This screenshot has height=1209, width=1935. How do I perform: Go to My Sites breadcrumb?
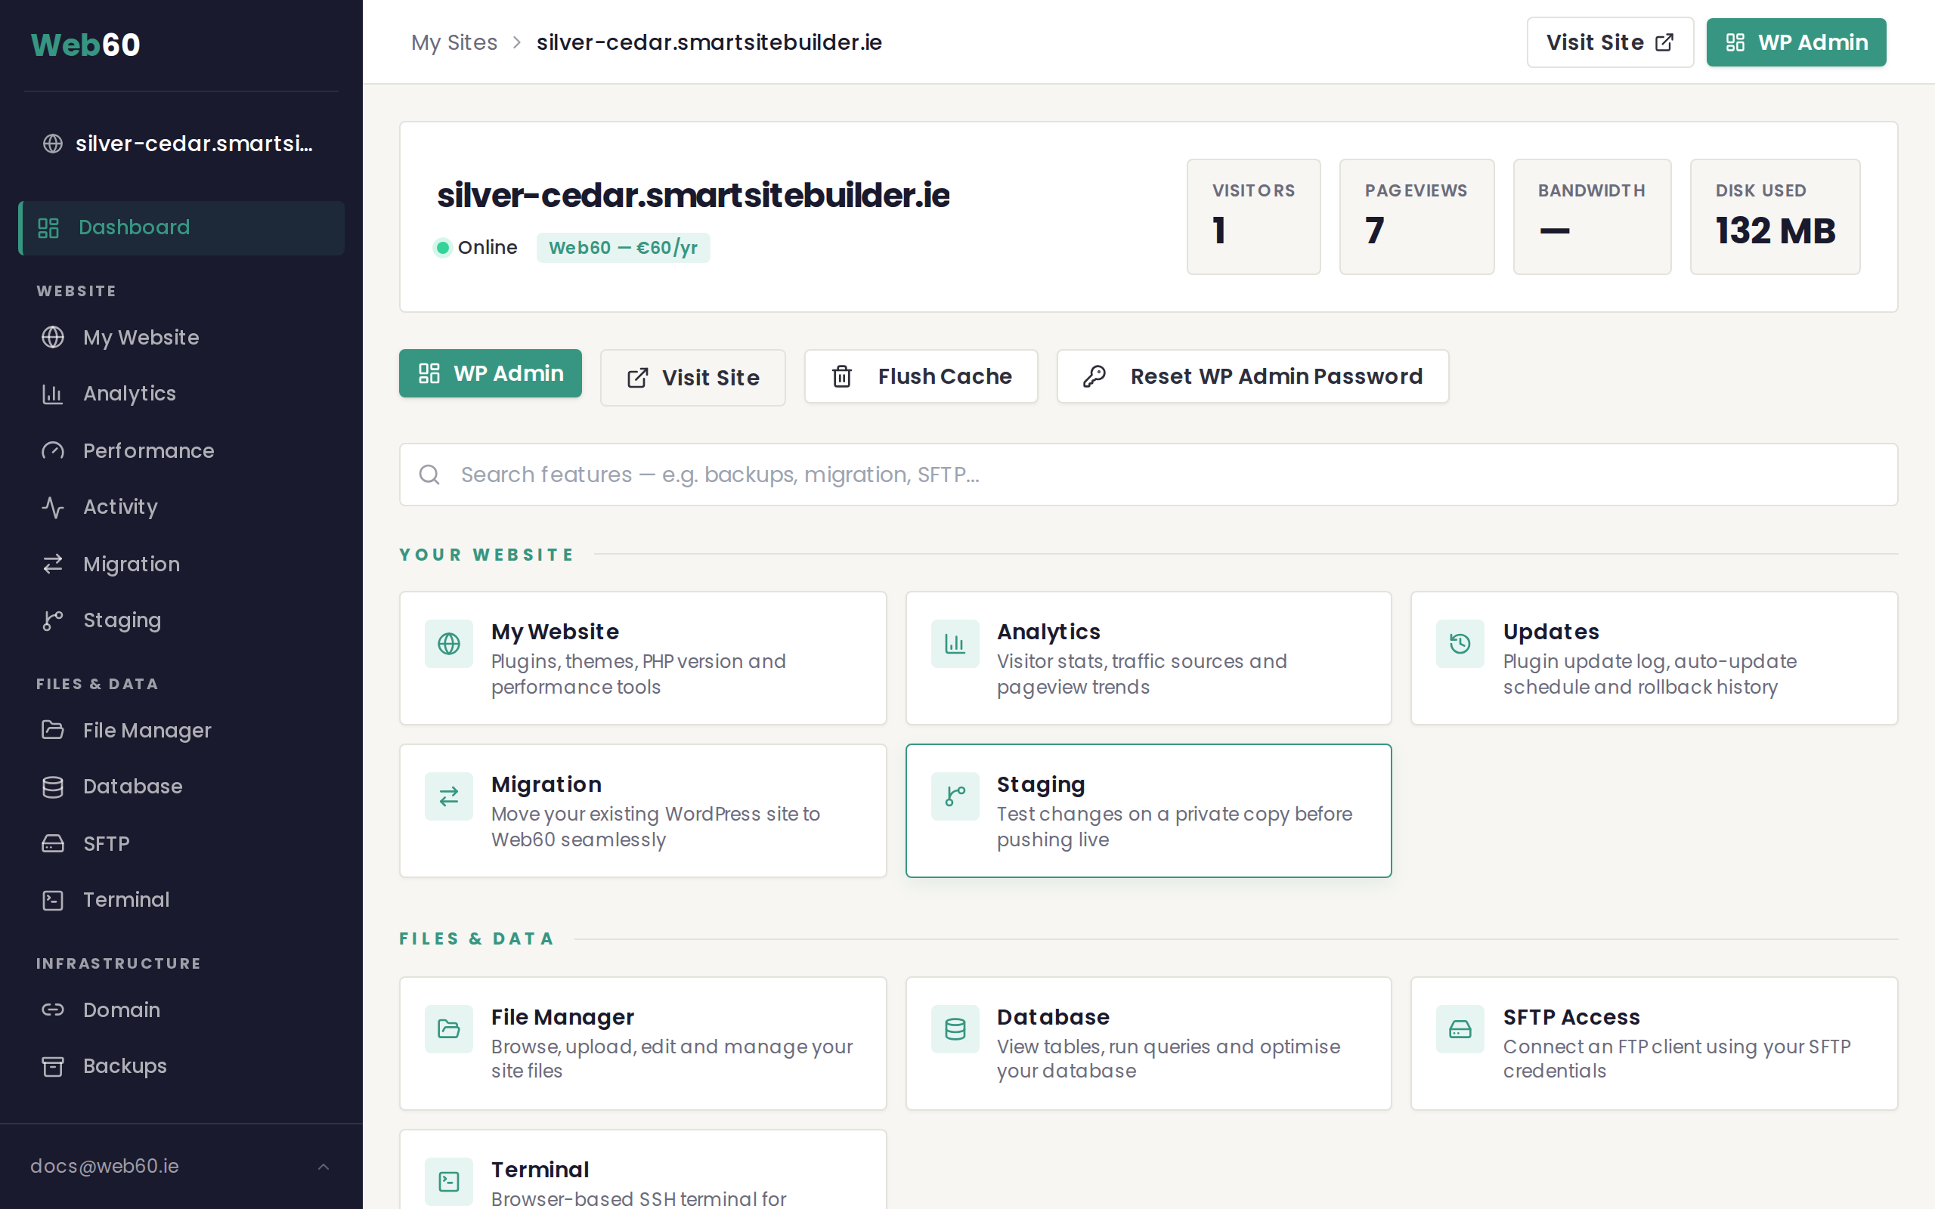pos(454,42)
